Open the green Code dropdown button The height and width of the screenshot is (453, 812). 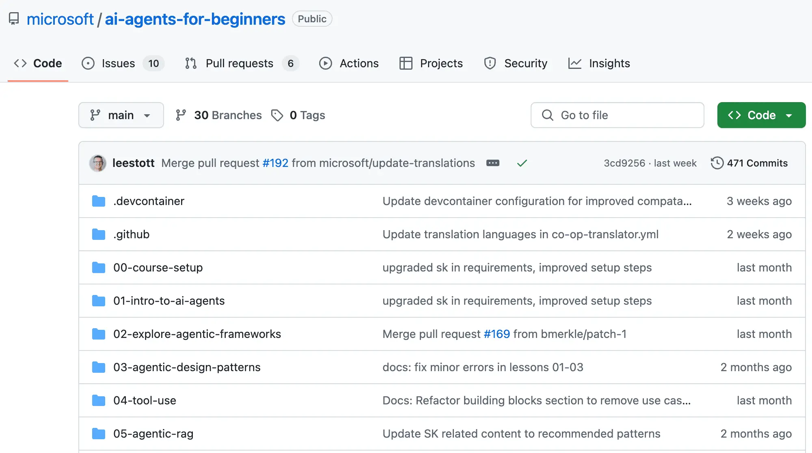pos(761,115)
